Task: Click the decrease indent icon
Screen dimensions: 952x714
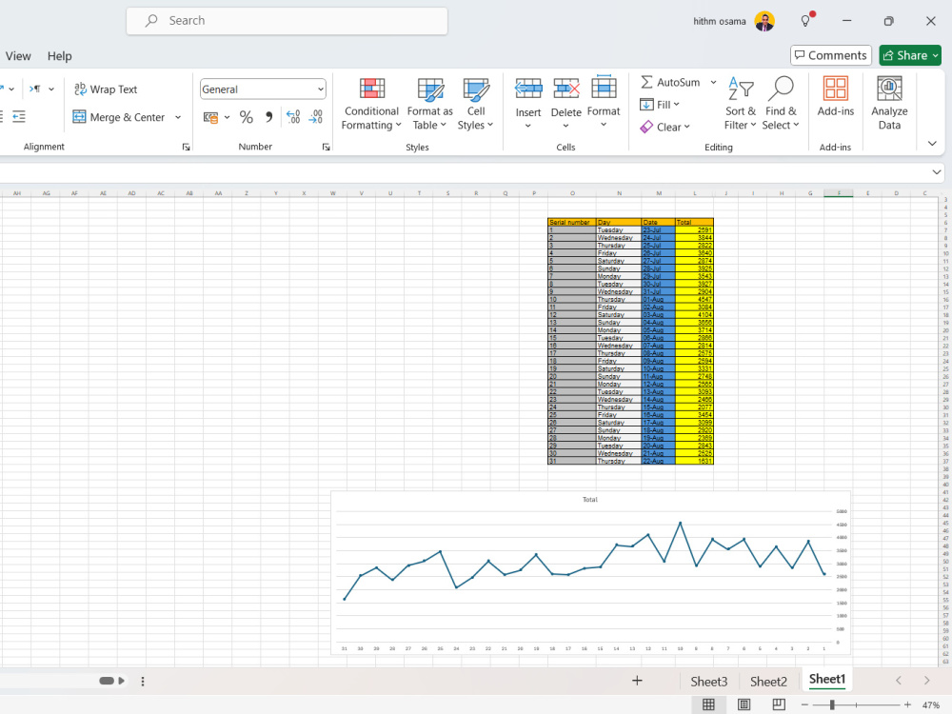Action: [x=19, y=116]
